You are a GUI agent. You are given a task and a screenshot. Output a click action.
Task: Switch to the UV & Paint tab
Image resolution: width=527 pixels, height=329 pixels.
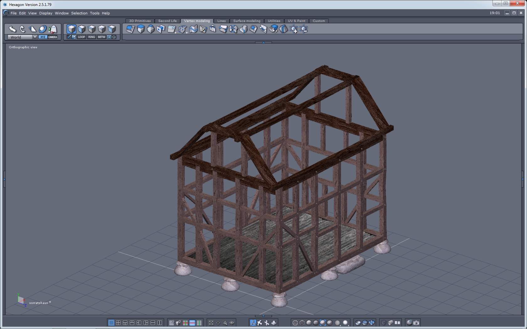point(297,21)
